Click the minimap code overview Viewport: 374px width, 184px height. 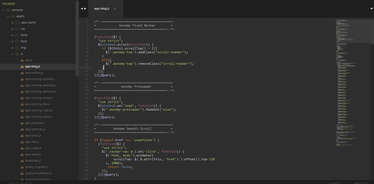(x=353, y=82)
